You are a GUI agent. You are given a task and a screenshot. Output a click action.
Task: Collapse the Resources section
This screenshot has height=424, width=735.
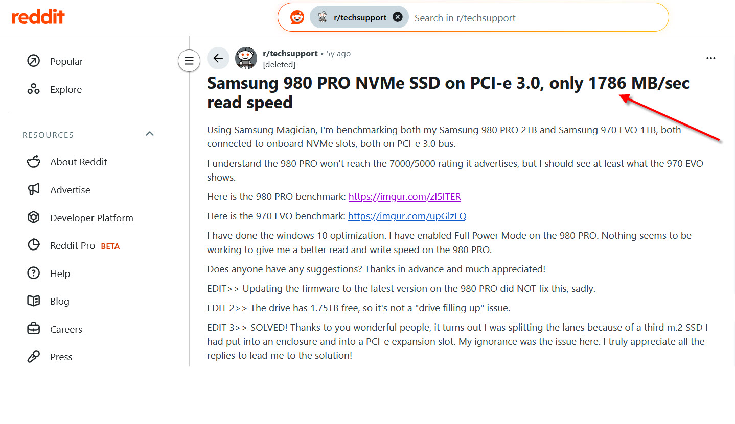coord(150,134)
